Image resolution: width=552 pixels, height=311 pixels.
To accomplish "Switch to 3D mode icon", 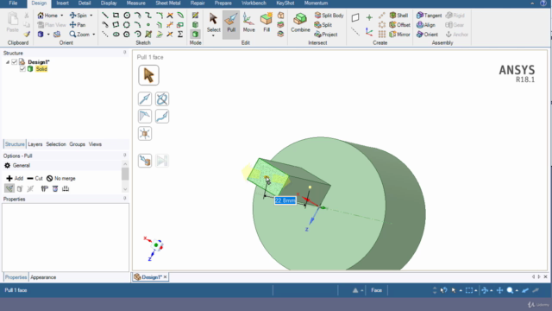I will coord(195,35).
